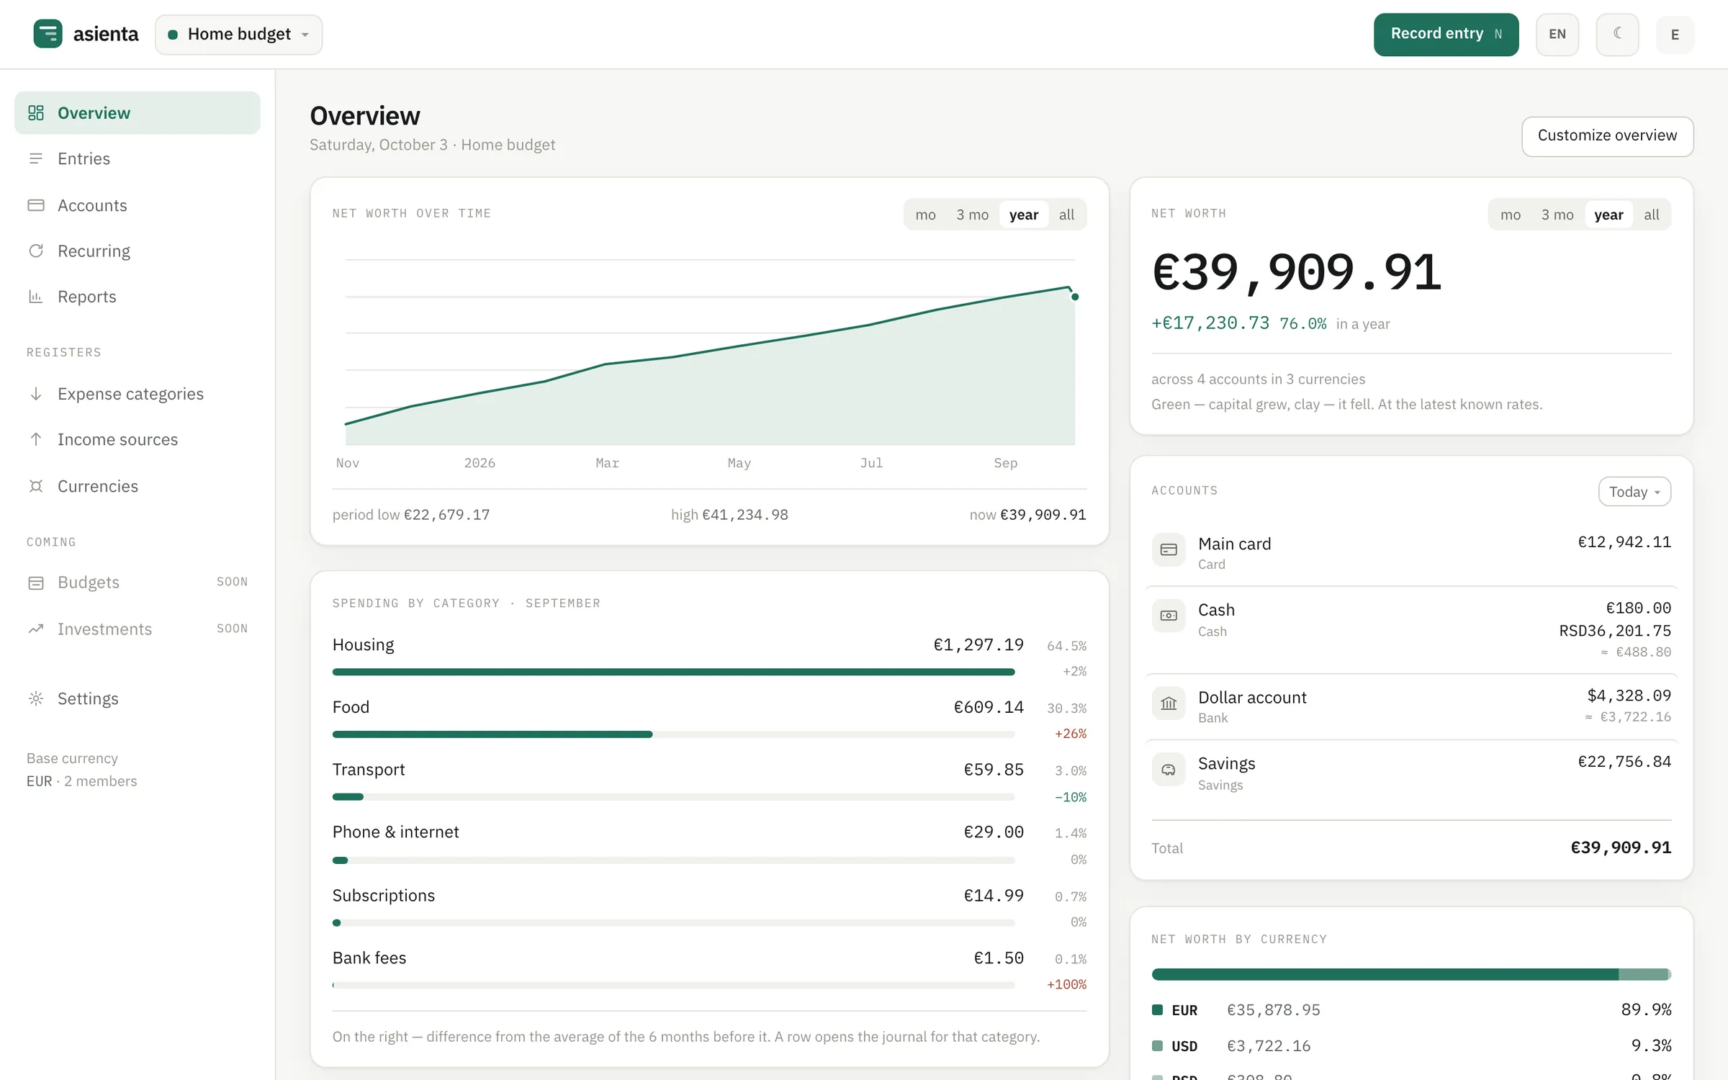
Task: Switch language using the EN selector
Action: click(x=1557, y=34)
